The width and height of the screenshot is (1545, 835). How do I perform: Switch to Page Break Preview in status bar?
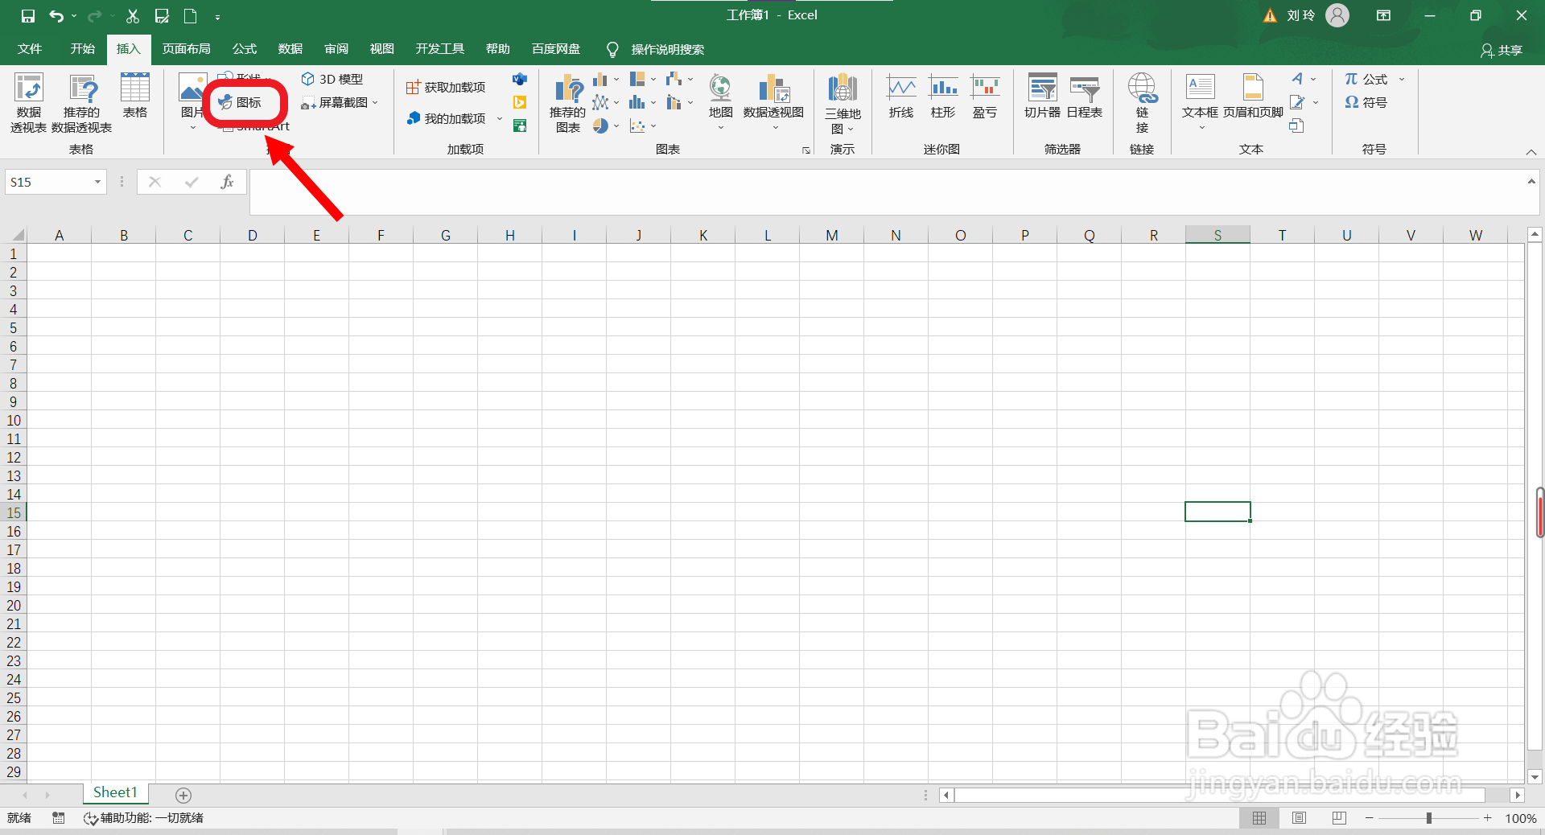tap(1339, 818)
